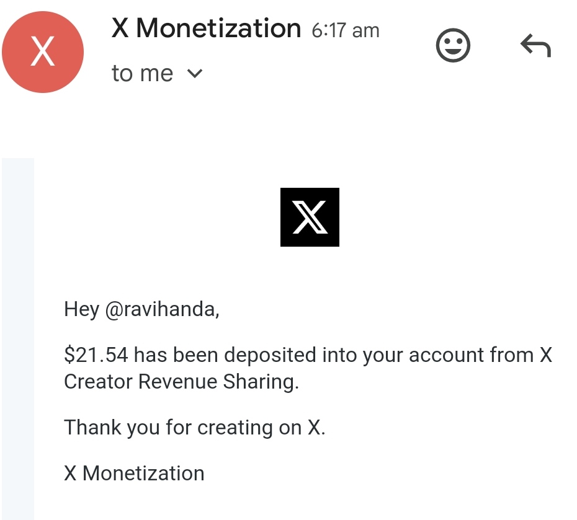Click the "Thank you for creating on X." line

[194, 428]
